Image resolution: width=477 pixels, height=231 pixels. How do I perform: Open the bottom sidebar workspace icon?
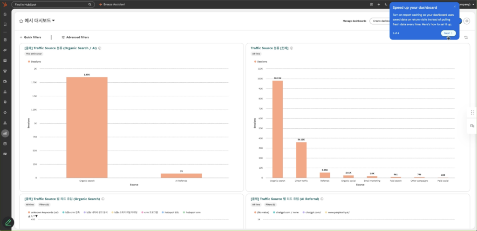[5, 154]
